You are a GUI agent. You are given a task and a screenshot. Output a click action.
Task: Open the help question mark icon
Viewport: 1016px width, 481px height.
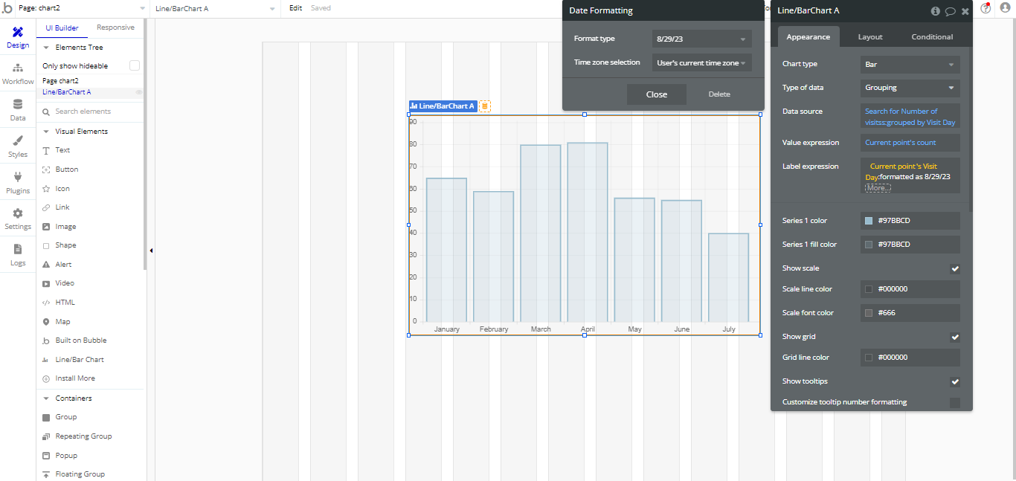pos(986,9)
